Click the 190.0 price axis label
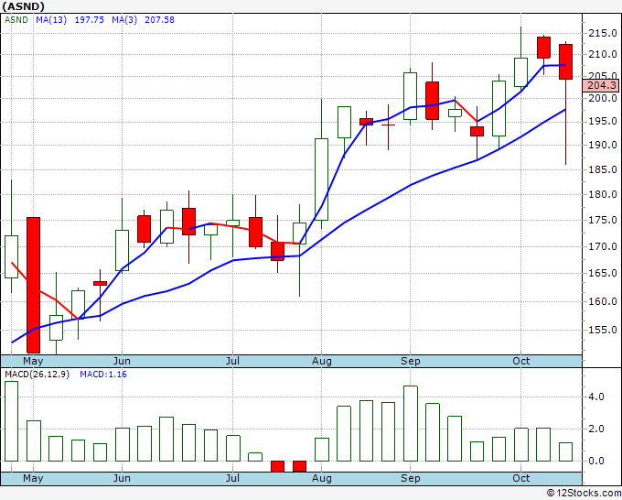622x500 pixels. click(602, 146)
